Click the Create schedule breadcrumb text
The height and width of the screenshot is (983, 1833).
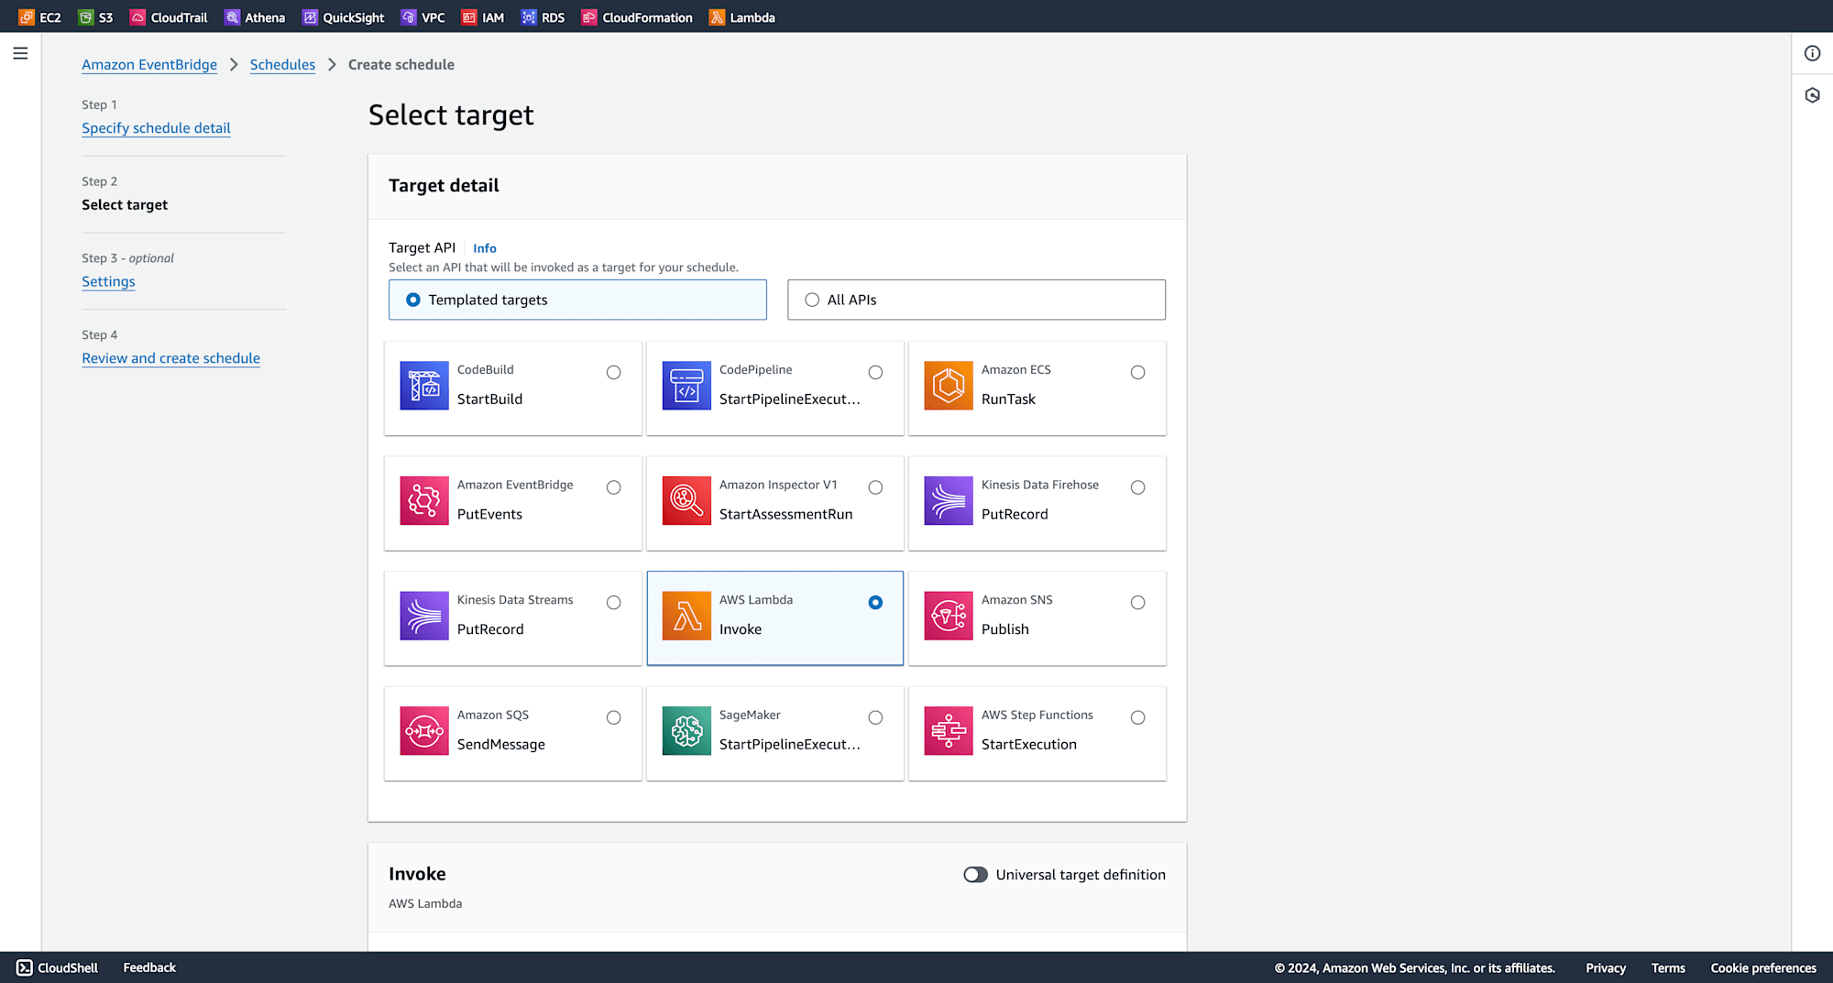pos(401,64)
